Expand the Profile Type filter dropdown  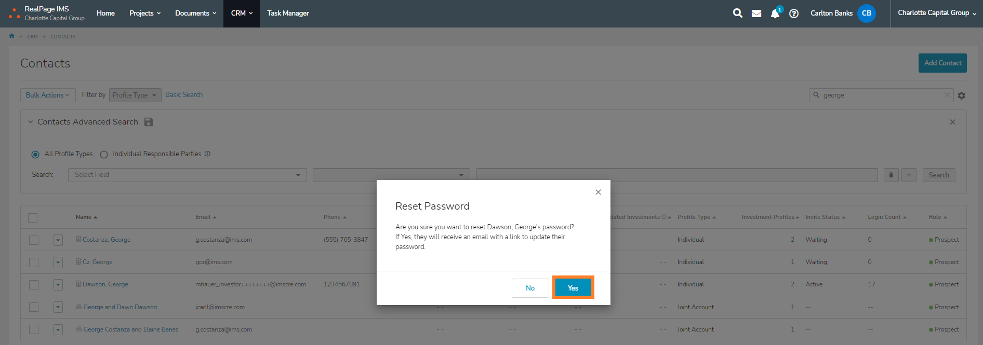click(x=135, y=95)
